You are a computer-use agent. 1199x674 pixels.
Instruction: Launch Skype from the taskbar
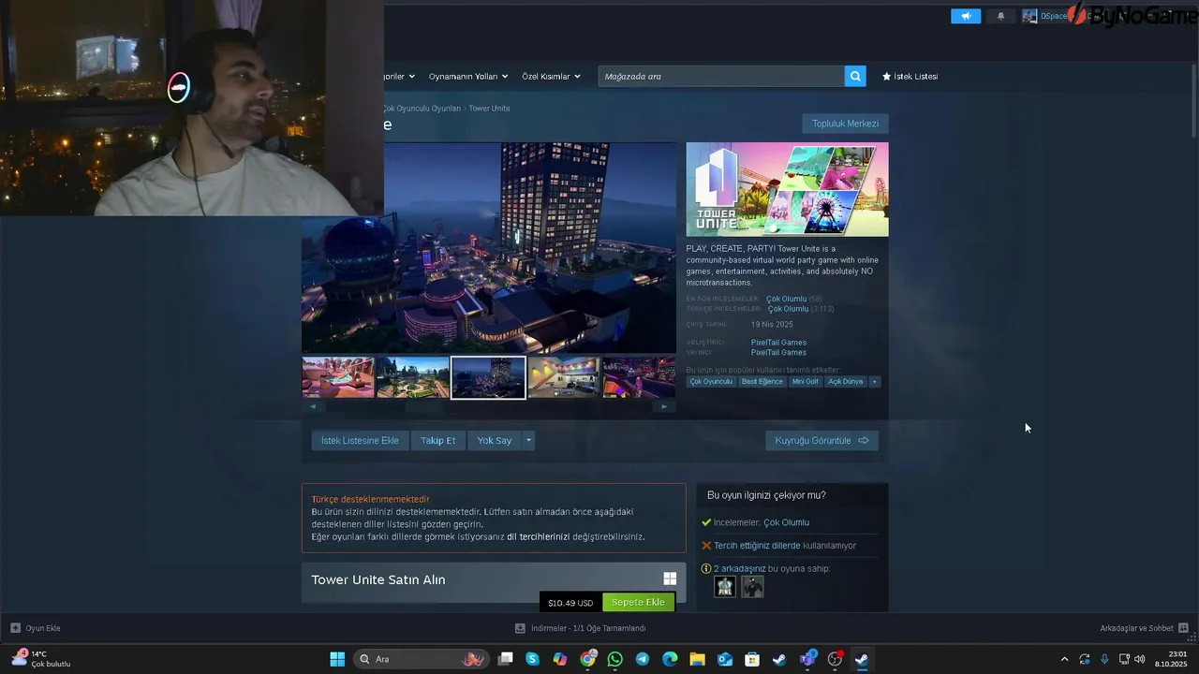click(x=533, y=659)
